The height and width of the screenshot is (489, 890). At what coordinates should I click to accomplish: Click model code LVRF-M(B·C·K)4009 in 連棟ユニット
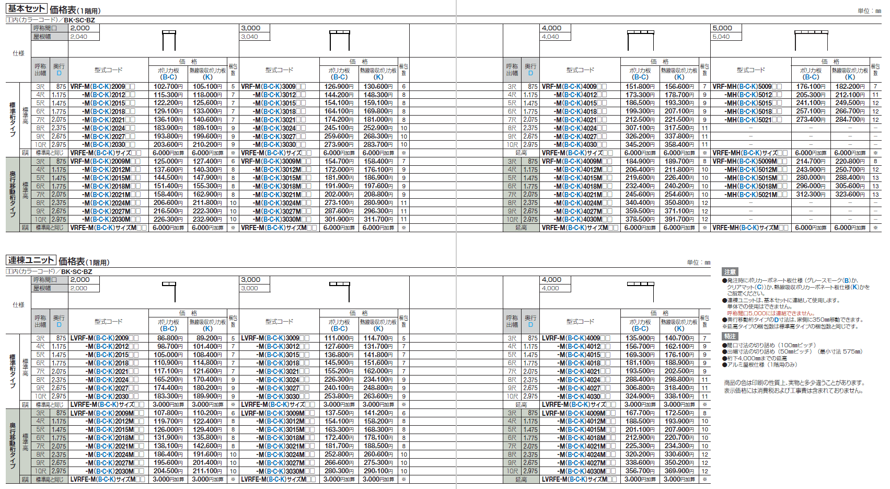(575, 338)
